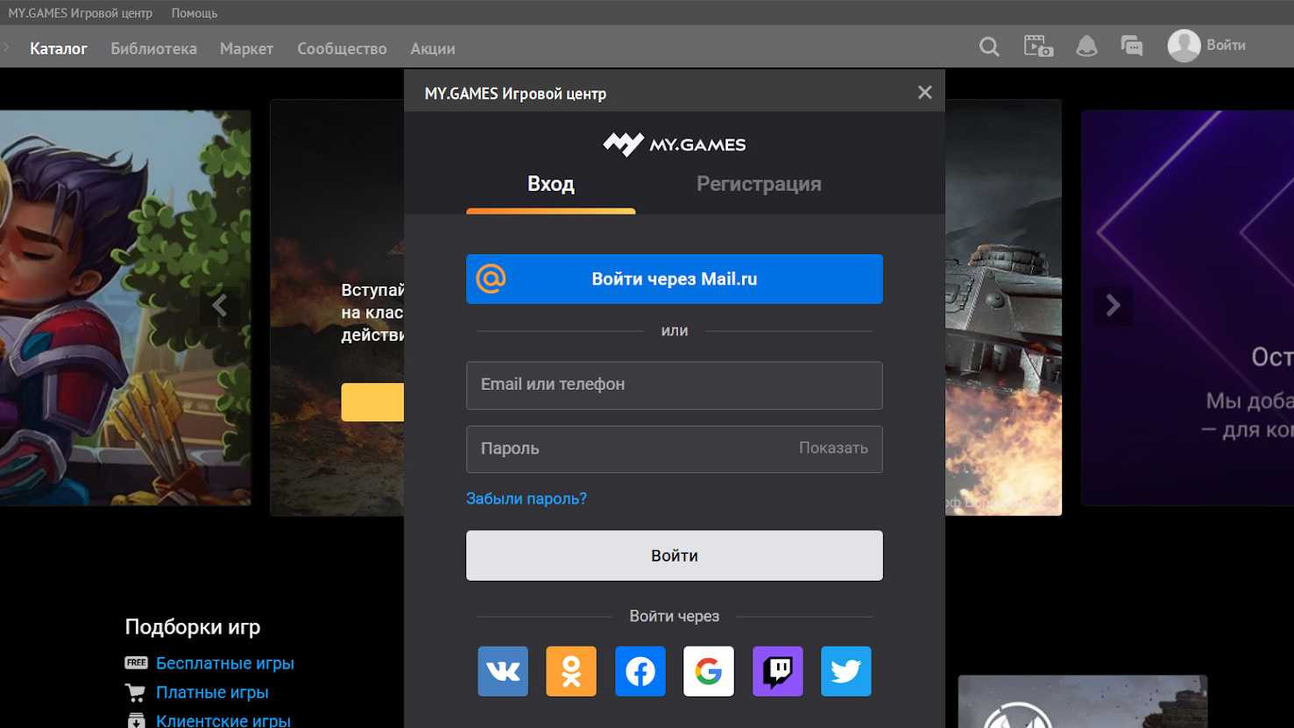Sign in with Twitch icon

pos(777,671)
